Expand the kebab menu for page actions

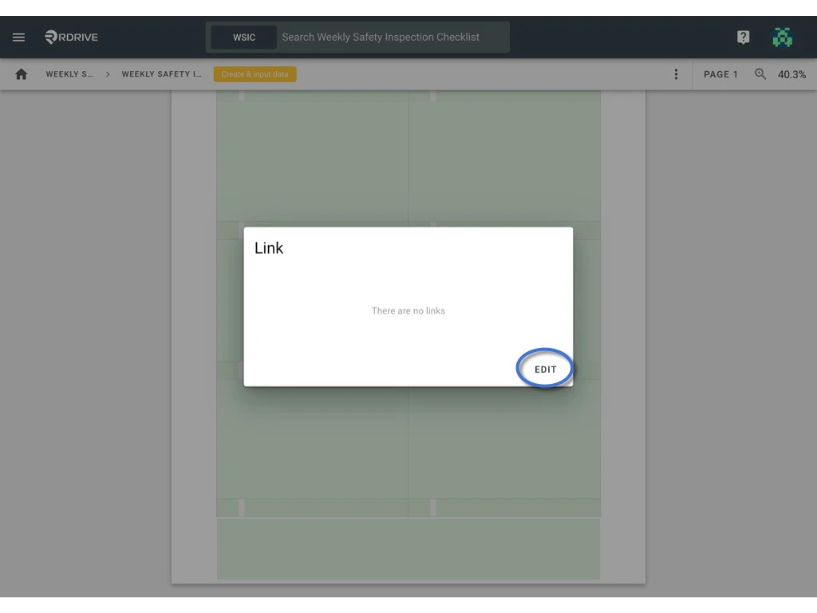point(676,73)
